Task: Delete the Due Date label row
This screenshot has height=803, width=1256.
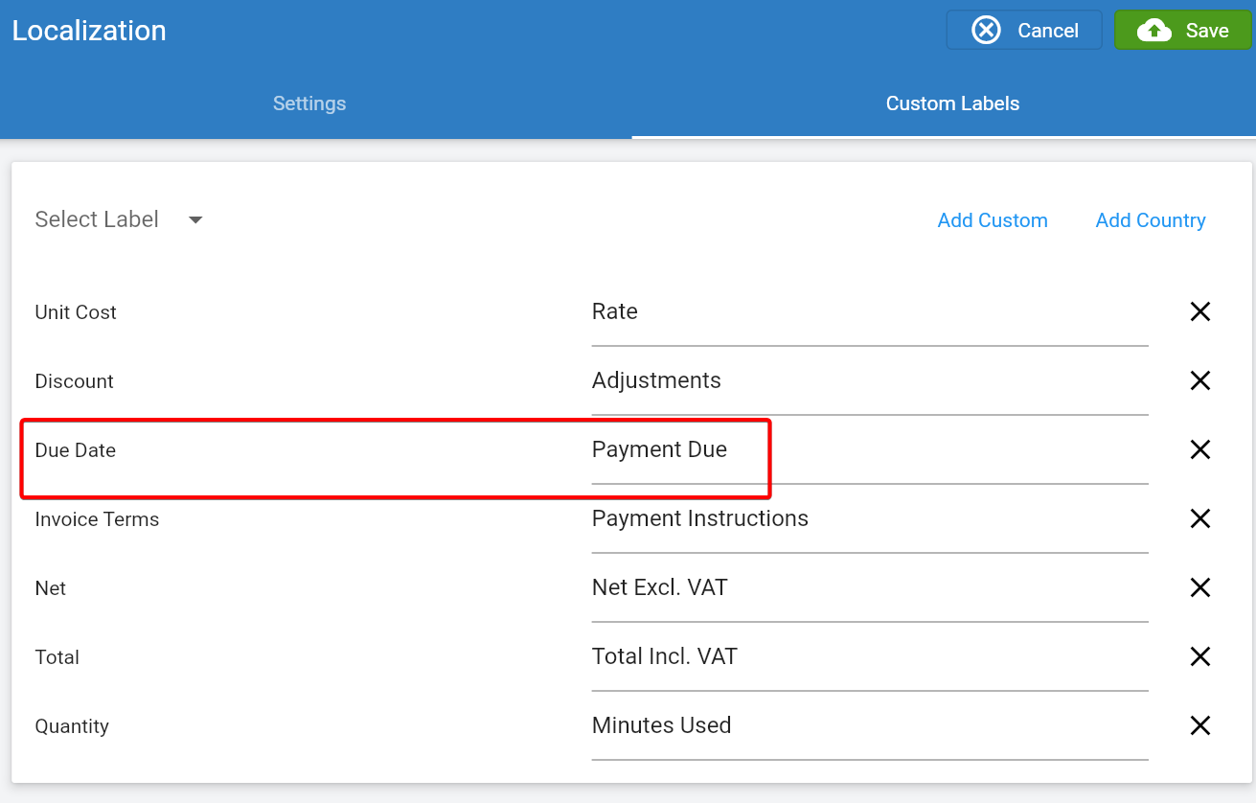Action: point(1199,449)
